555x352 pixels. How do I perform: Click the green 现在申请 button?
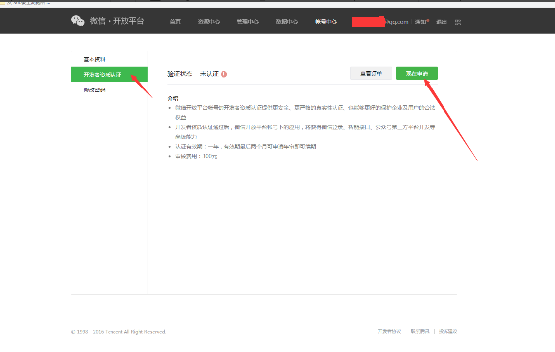pyautogui.click(x=417, y=73)
